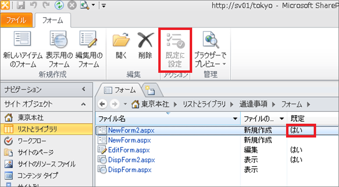
Task: Click the 新規作成 cell in NewForm.aspx row
Action: click(258, 140)
